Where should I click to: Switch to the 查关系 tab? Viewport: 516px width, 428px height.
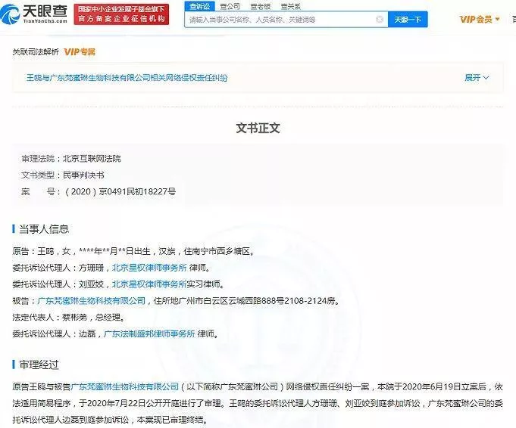290,6
